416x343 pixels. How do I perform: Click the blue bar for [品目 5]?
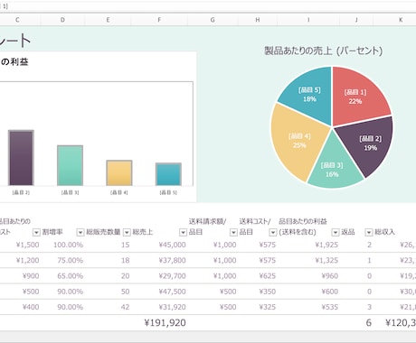pyautogui.click(x=168, y=174)
